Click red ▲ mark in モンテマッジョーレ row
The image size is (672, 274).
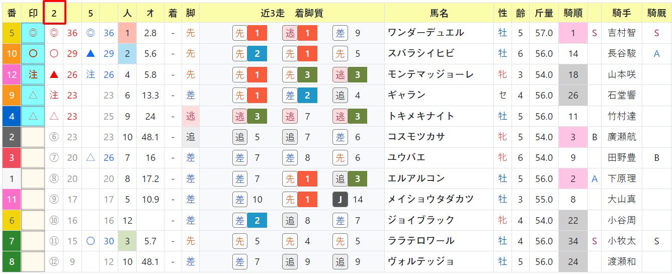54,75
